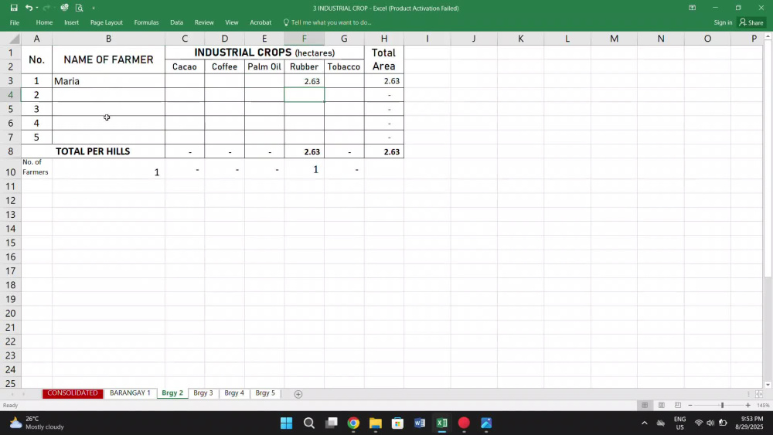Open the Windows Start menu
Image resolution: width=773 pixels, height=435 pixels.
click(x=287, y=423)
